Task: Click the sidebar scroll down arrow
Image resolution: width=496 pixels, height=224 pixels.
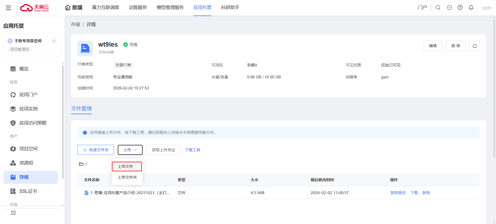Action: pos(63,205)
